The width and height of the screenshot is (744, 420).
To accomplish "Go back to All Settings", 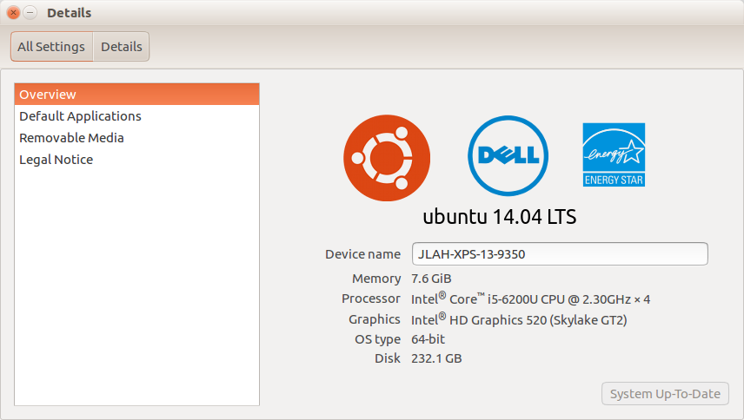I will [51, 46].
